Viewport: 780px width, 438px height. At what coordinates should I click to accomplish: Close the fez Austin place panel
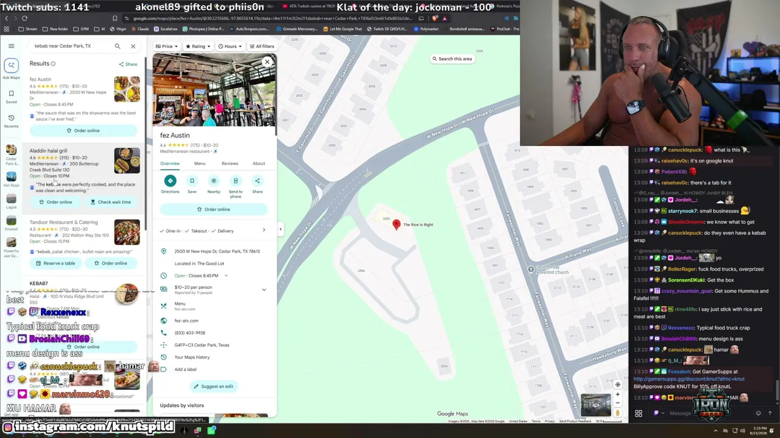(267, 62)
